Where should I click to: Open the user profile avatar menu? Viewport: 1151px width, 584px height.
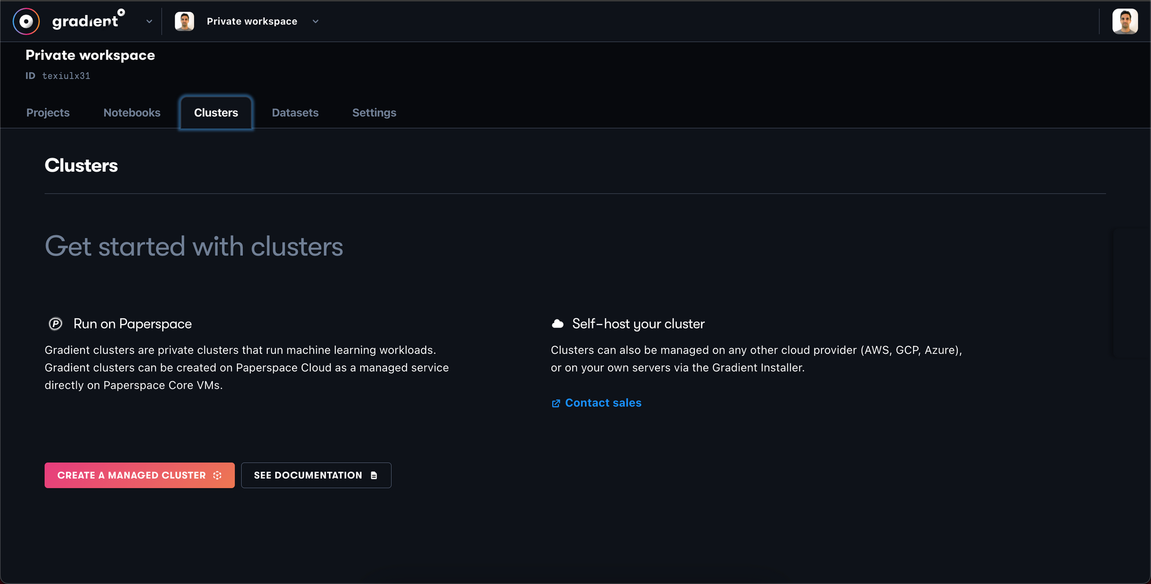1125,21
